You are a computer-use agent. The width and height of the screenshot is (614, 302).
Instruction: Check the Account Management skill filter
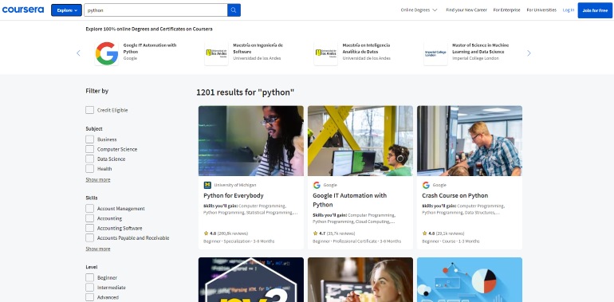[89, 209]
